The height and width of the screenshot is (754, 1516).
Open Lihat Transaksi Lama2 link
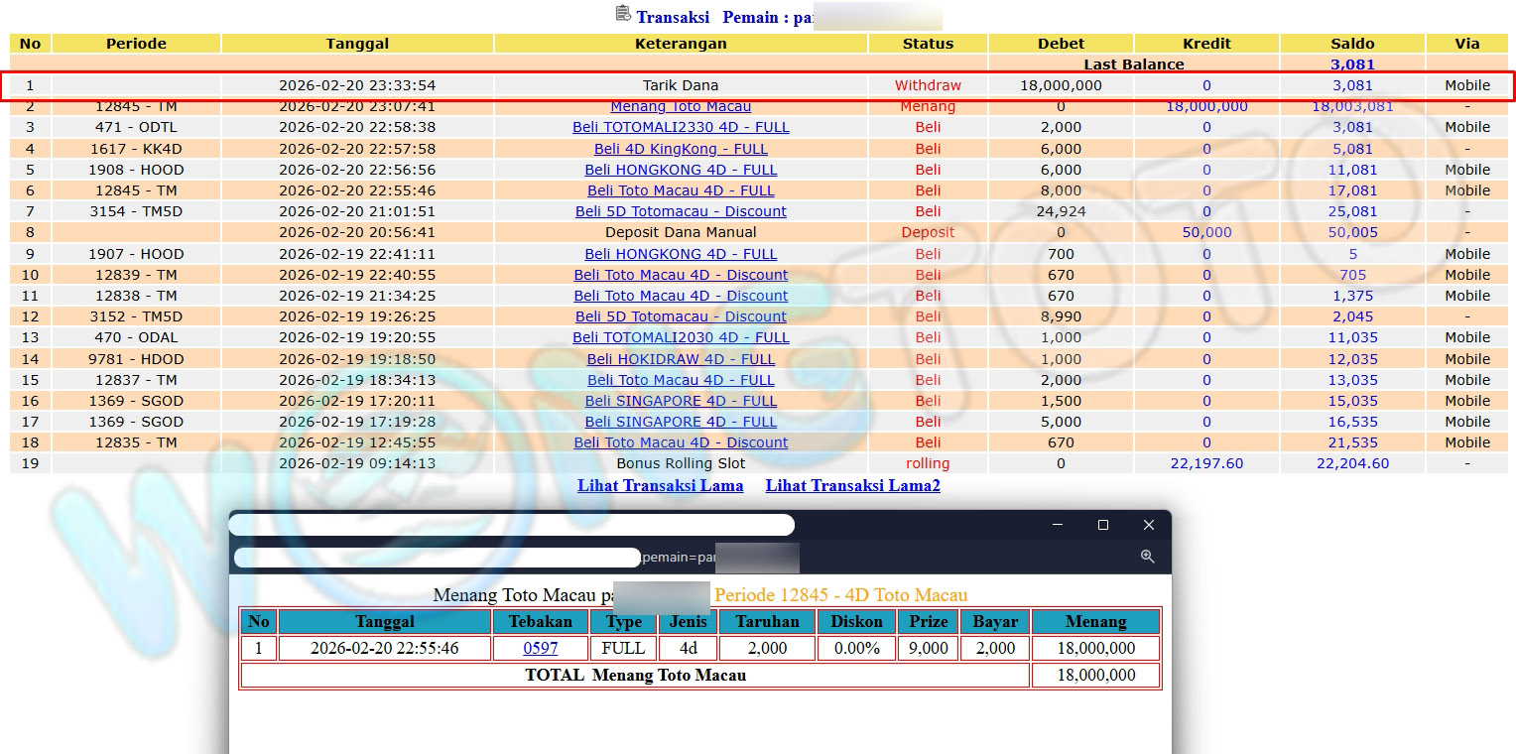[852, 485]
